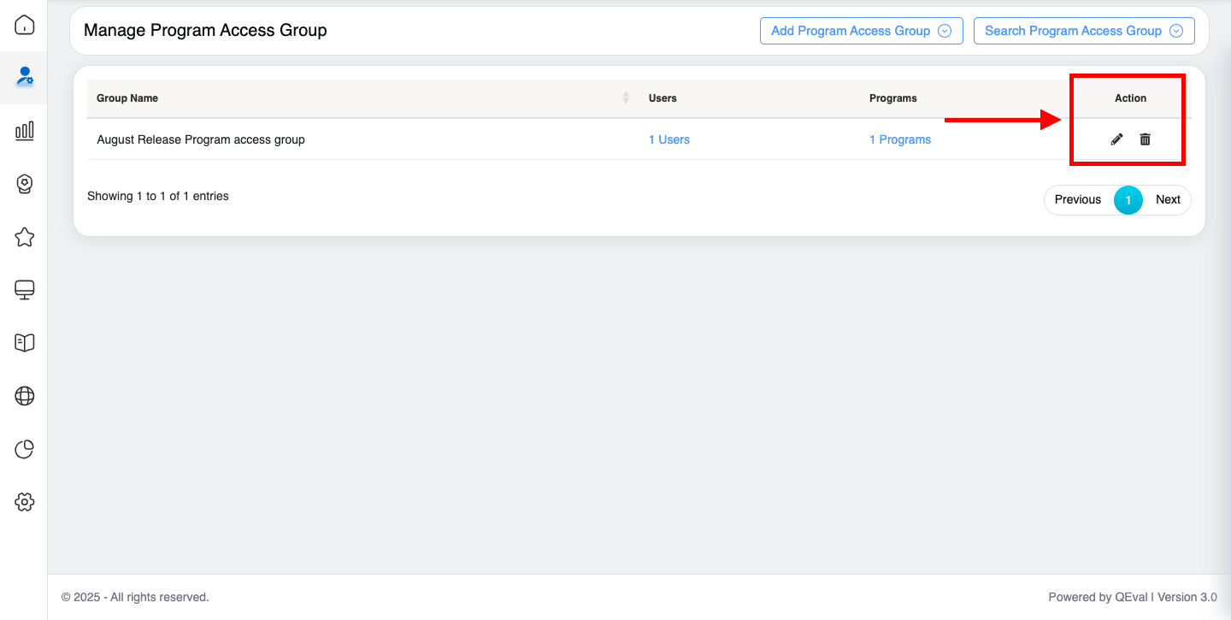Screen dimensions: 1231x620
Task: Open the monitor screen sidebar icon
Action: tap(25, 290)
